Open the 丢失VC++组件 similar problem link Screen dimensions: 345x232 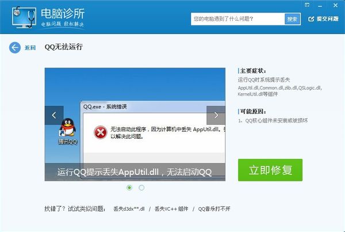click(x=171, y=208)
